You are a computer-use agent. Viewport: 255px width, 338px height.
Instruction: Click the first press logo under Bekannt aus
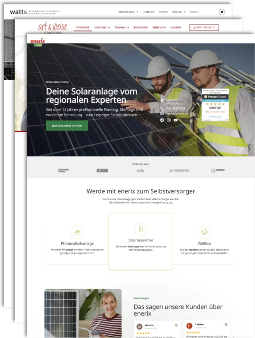[x=64, y=170]
